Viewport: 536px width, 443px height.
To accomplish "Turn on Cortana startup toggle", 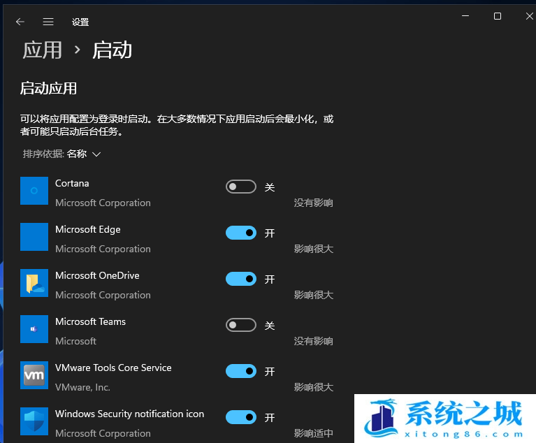I will pos(241,187).
